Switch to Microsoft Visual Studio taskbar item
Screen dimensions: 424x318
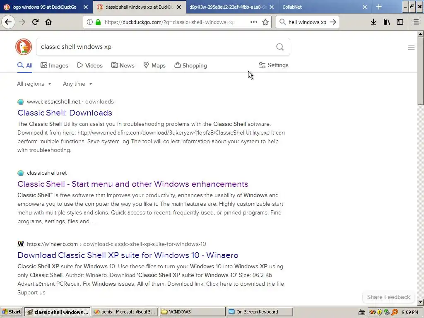pyautogui.click(x=125, y=312)
